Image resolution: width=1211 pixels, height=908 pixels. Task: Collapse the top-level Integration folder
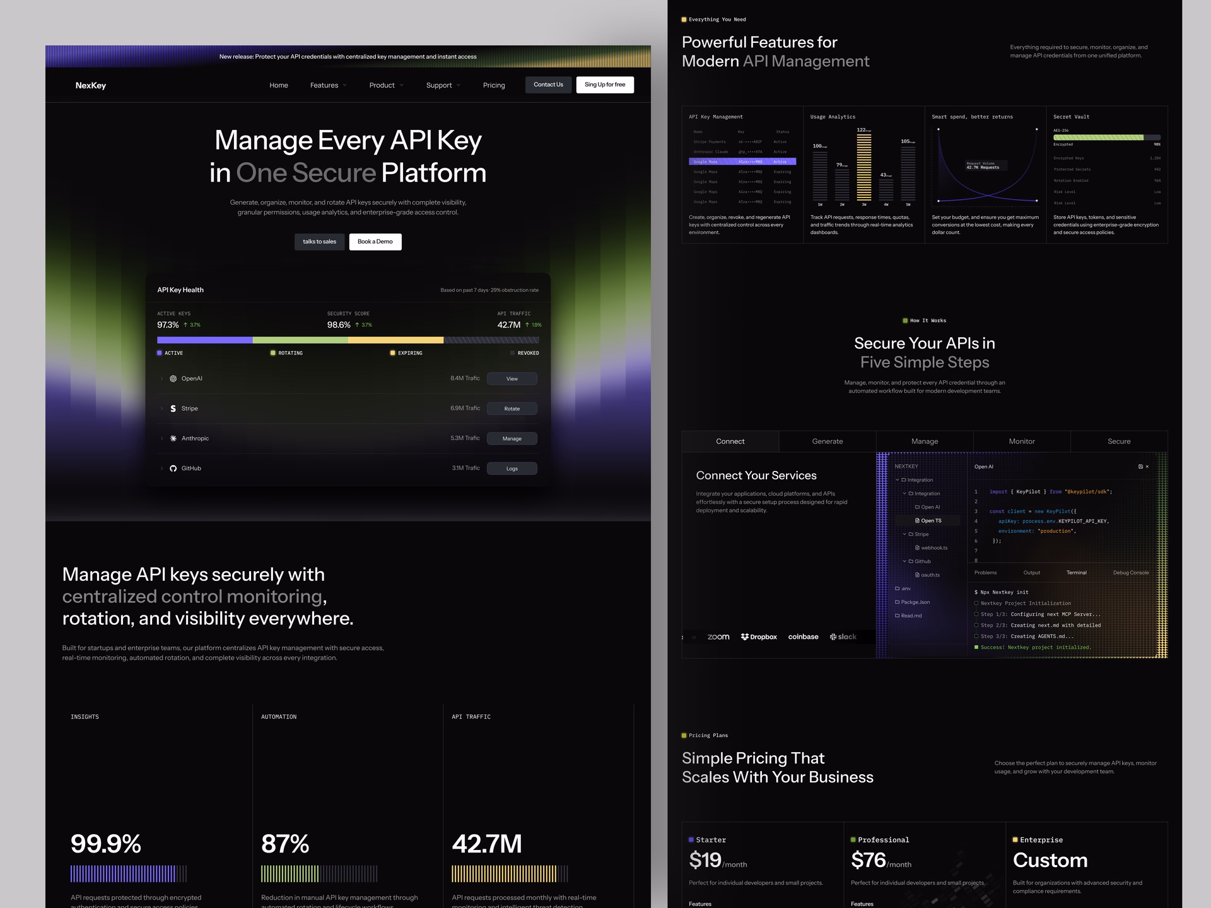pos(898,480)
